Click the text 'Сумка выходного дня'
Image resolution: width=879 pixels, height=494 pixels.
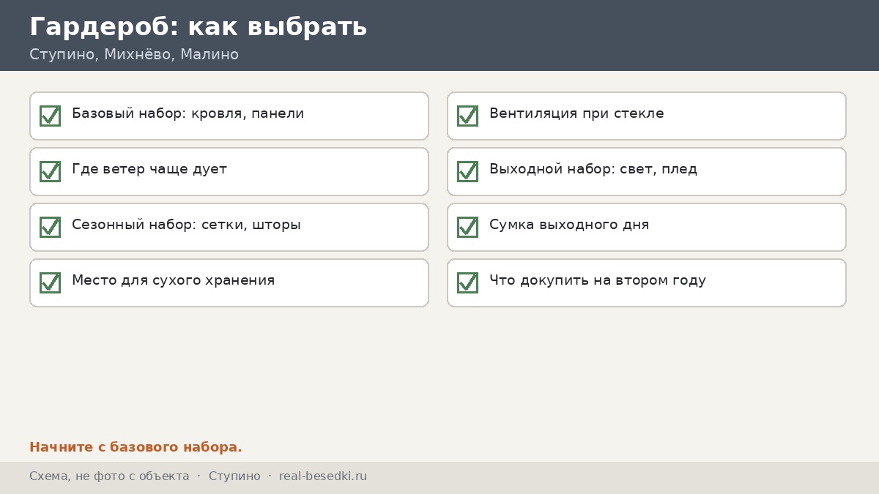pyautogui.click(x=569, y=225)
